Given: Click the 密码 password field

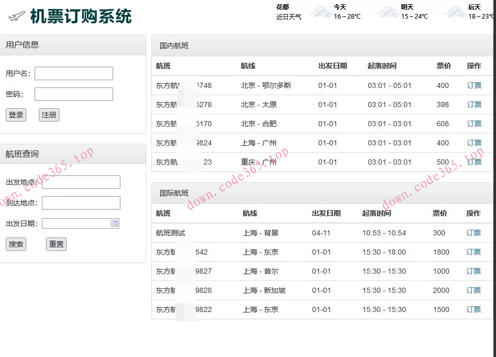Looking at the screenshot, I should click(73, 94).
